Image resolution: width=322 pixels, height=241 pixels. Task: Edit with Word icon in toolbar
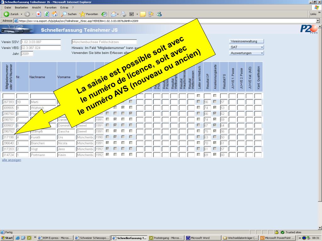tap(132, 14)
